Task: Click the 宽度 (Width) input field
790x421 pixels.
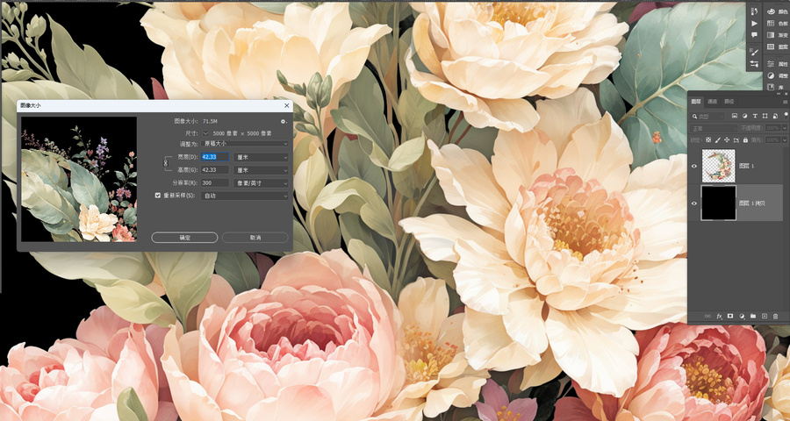Action: tap(215, 157)
